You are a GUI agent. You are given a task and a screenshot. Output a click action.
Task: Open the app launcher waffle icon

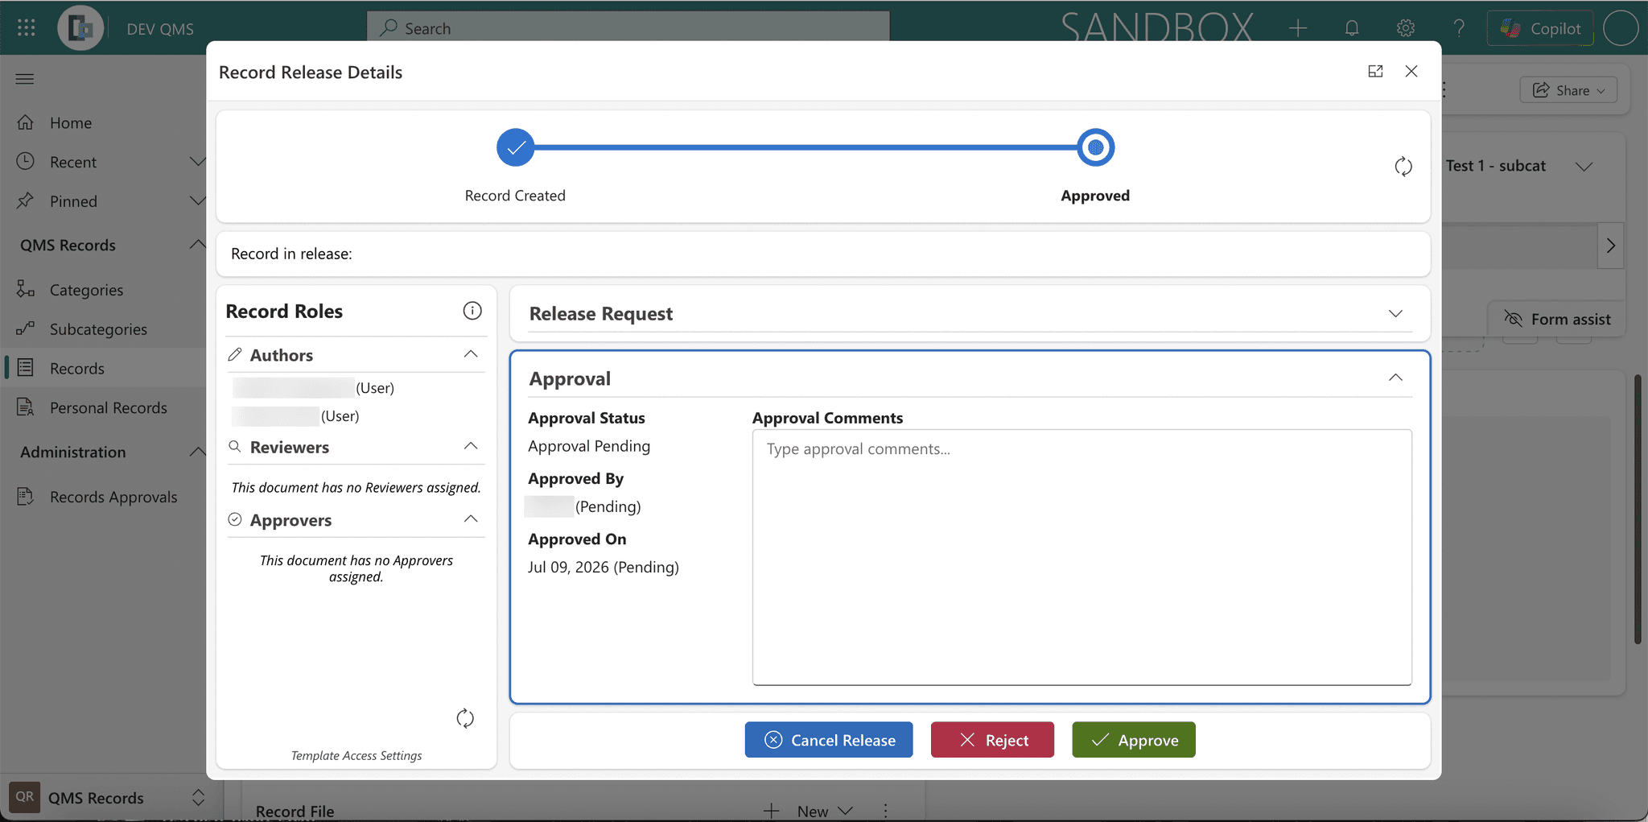(26, 28)
